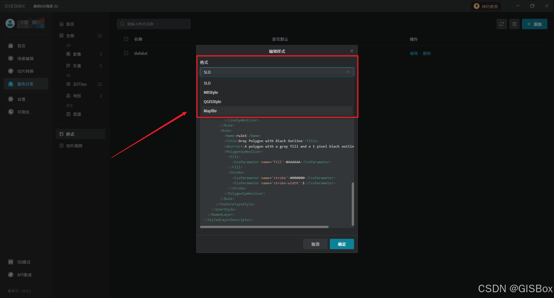The height and width of the screenshot is (298, 554).
Task: Choose SLD from the format list
Action: [x=277, y=83]
